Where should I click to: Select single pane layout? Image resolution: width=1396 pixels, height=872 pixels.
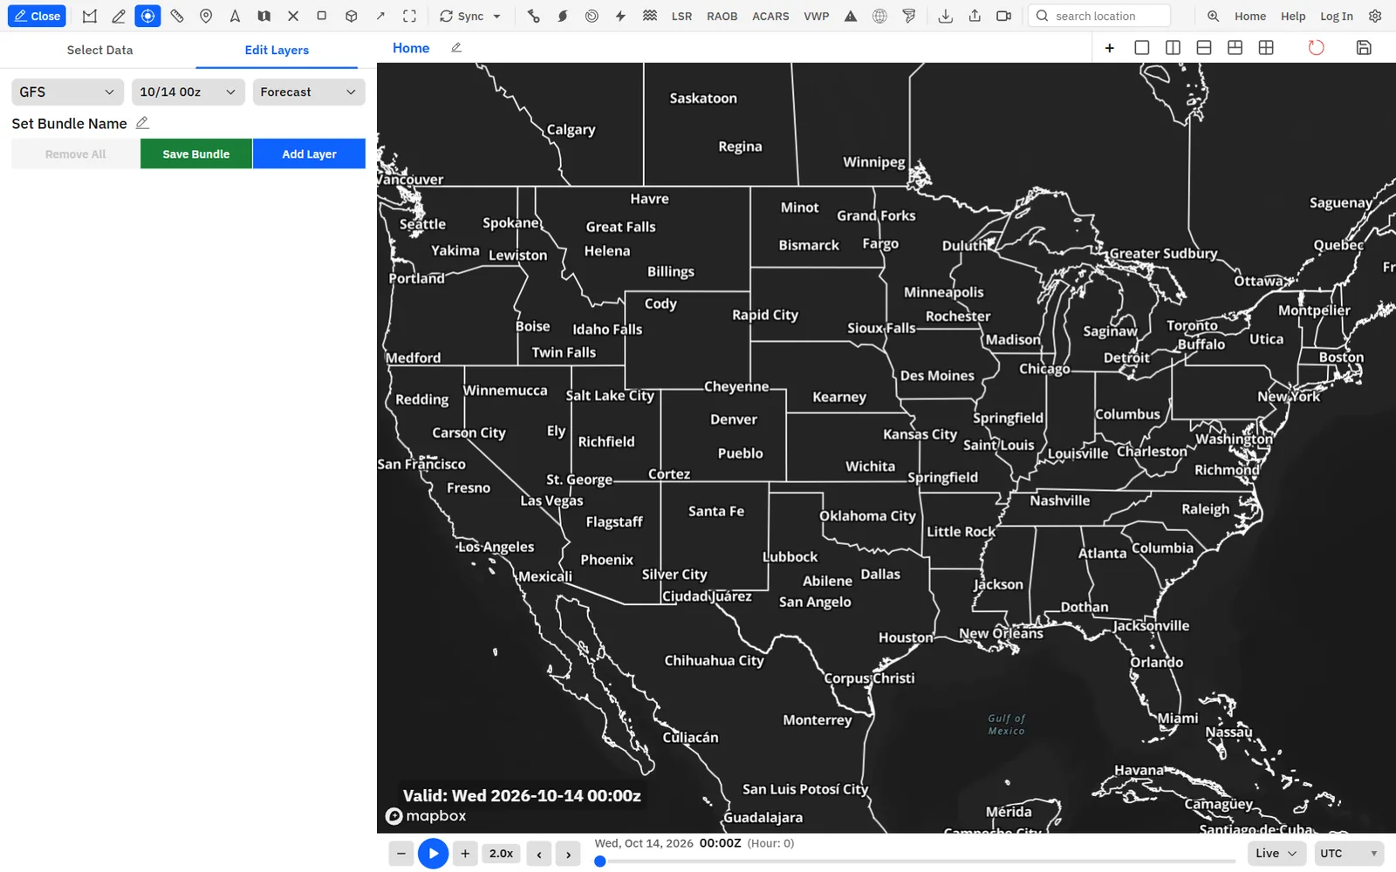click(x=1141, y=48)
